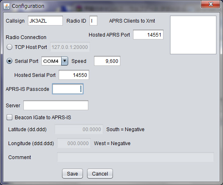
Task: Expand the COM4 serial port dropdown arrow
Action: coord(64,61)
